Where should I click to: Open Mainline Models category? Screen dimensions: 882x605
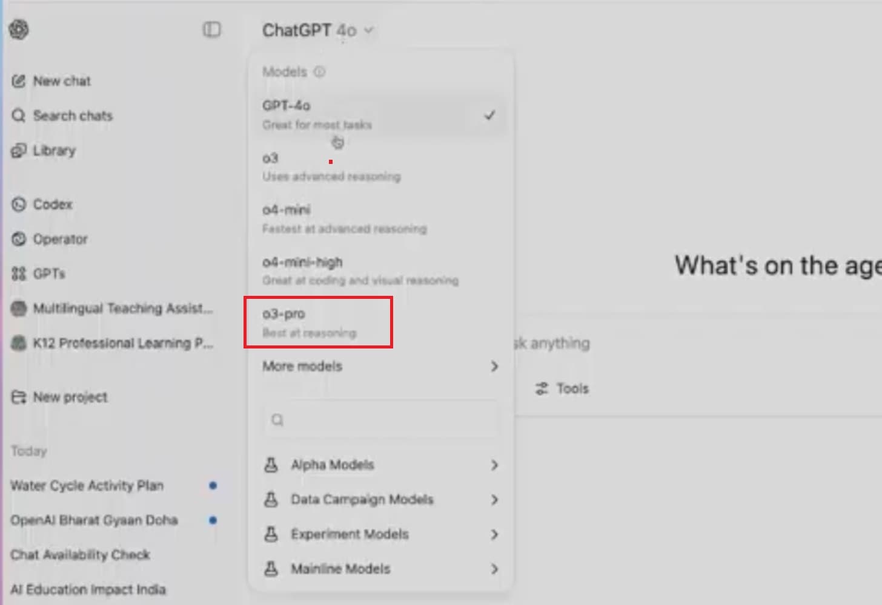tap(380, 569)
